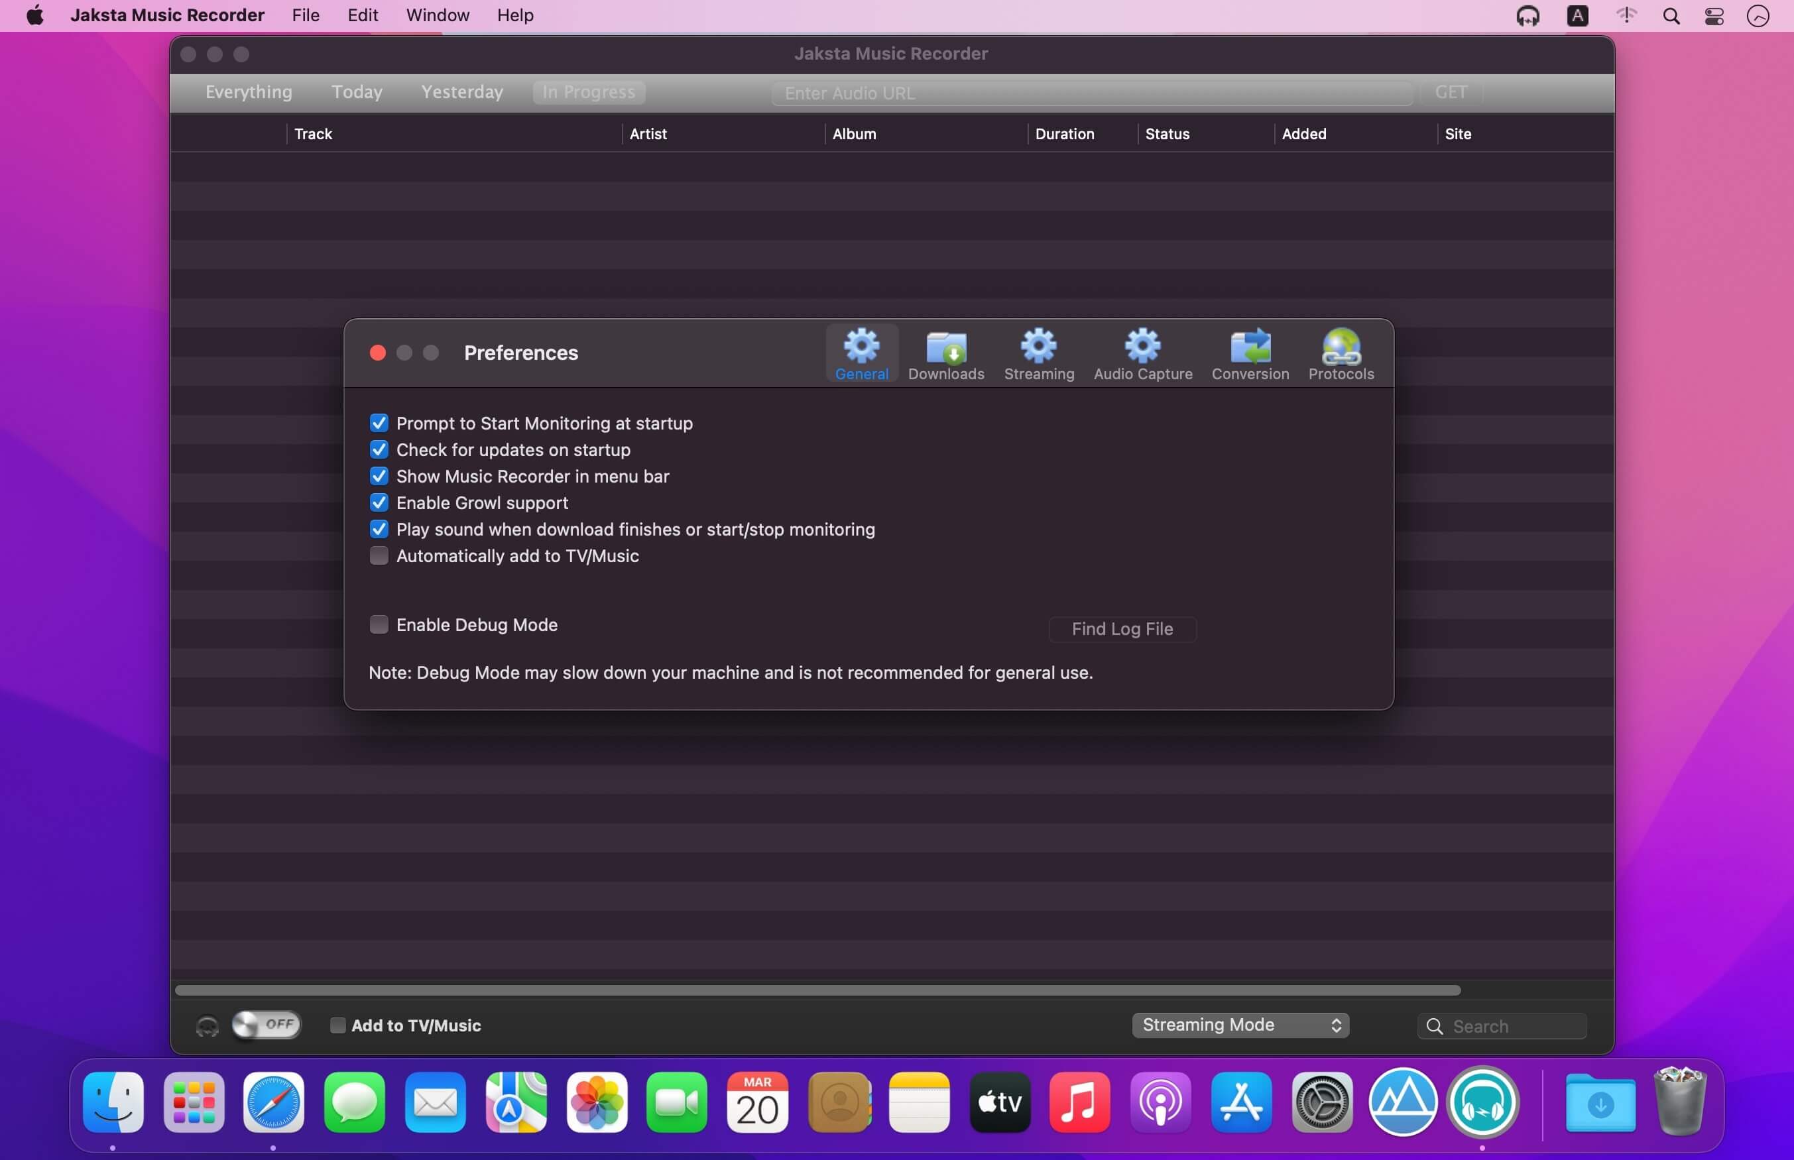
Task: Open the General preferences tab
Action: coord(862,353)
